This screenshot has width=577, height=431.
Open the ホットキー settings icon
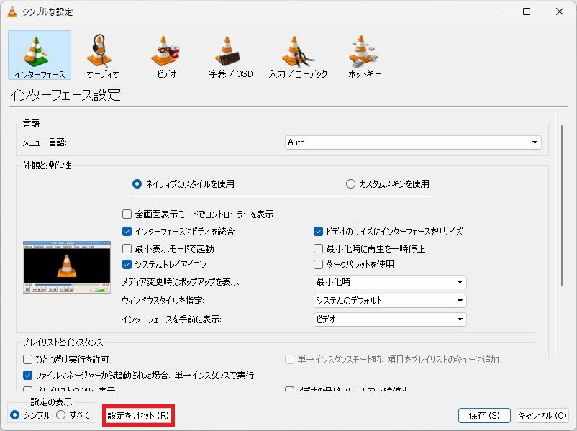[364, 55]
